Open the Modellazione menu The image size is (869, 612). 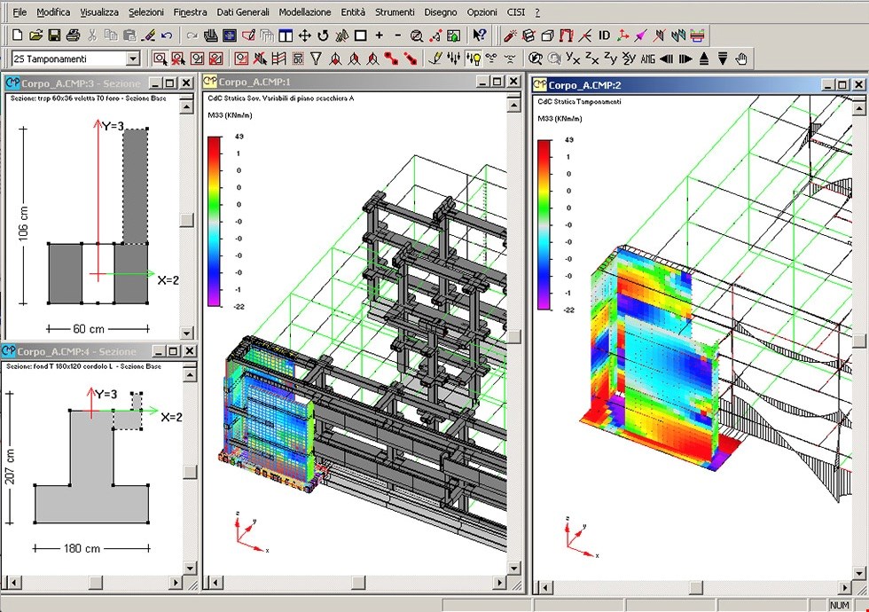pos(304,12)
